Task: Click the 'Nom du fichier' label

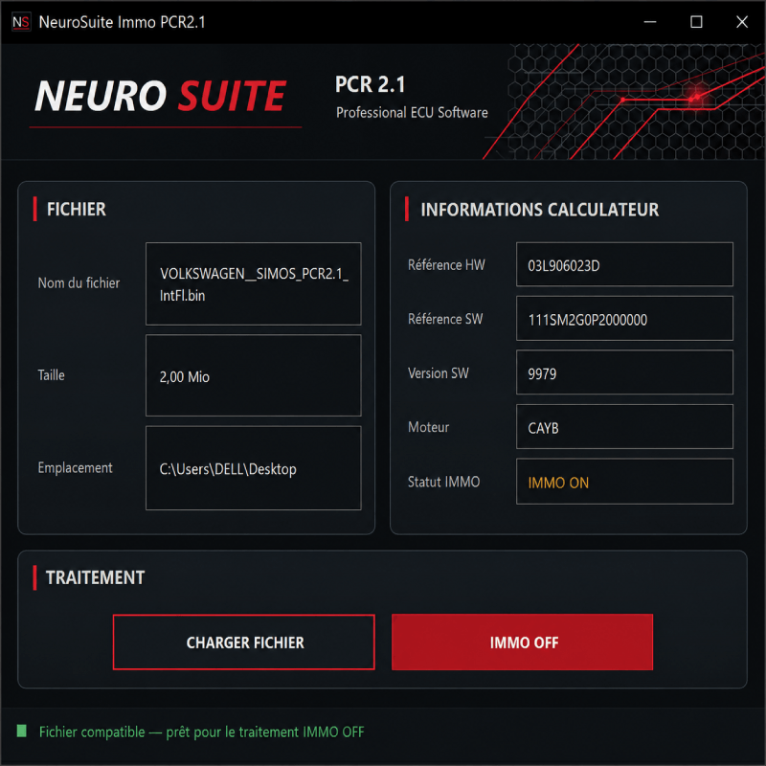Action: [x=79, y=282]
